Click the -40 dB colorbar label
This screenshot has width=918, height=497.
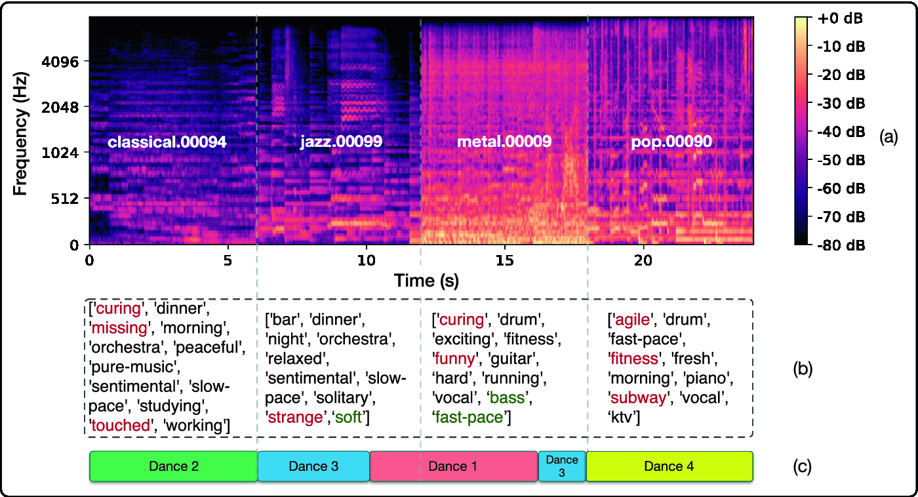(x=841, y=132)
